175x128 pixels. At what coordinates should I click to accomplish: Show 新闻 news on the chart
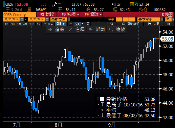pos(97,30)
